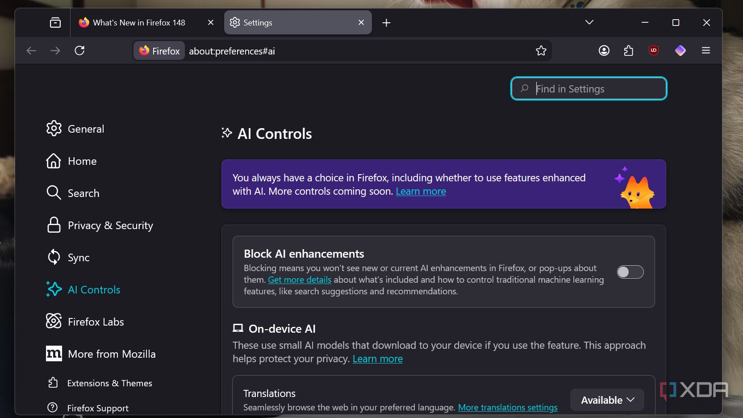The height and width of the screenshot is (418, 743).
Task: Bookmark this page with the star icon
Action: click(x=541, y=50)
